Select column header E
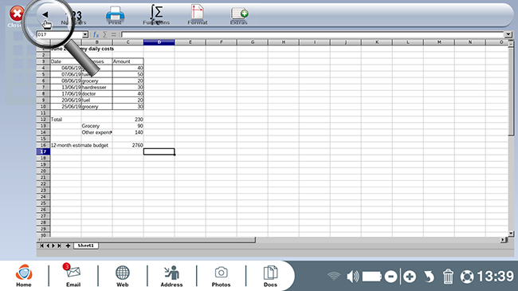This screenshot has width=518, height=291. point(190,42)
